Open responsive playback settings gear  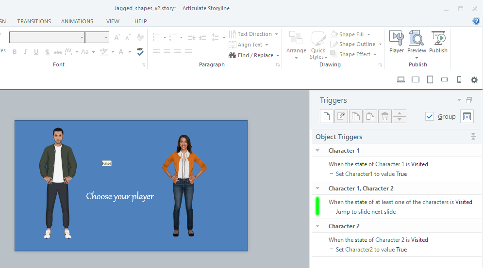pos(474,80)
